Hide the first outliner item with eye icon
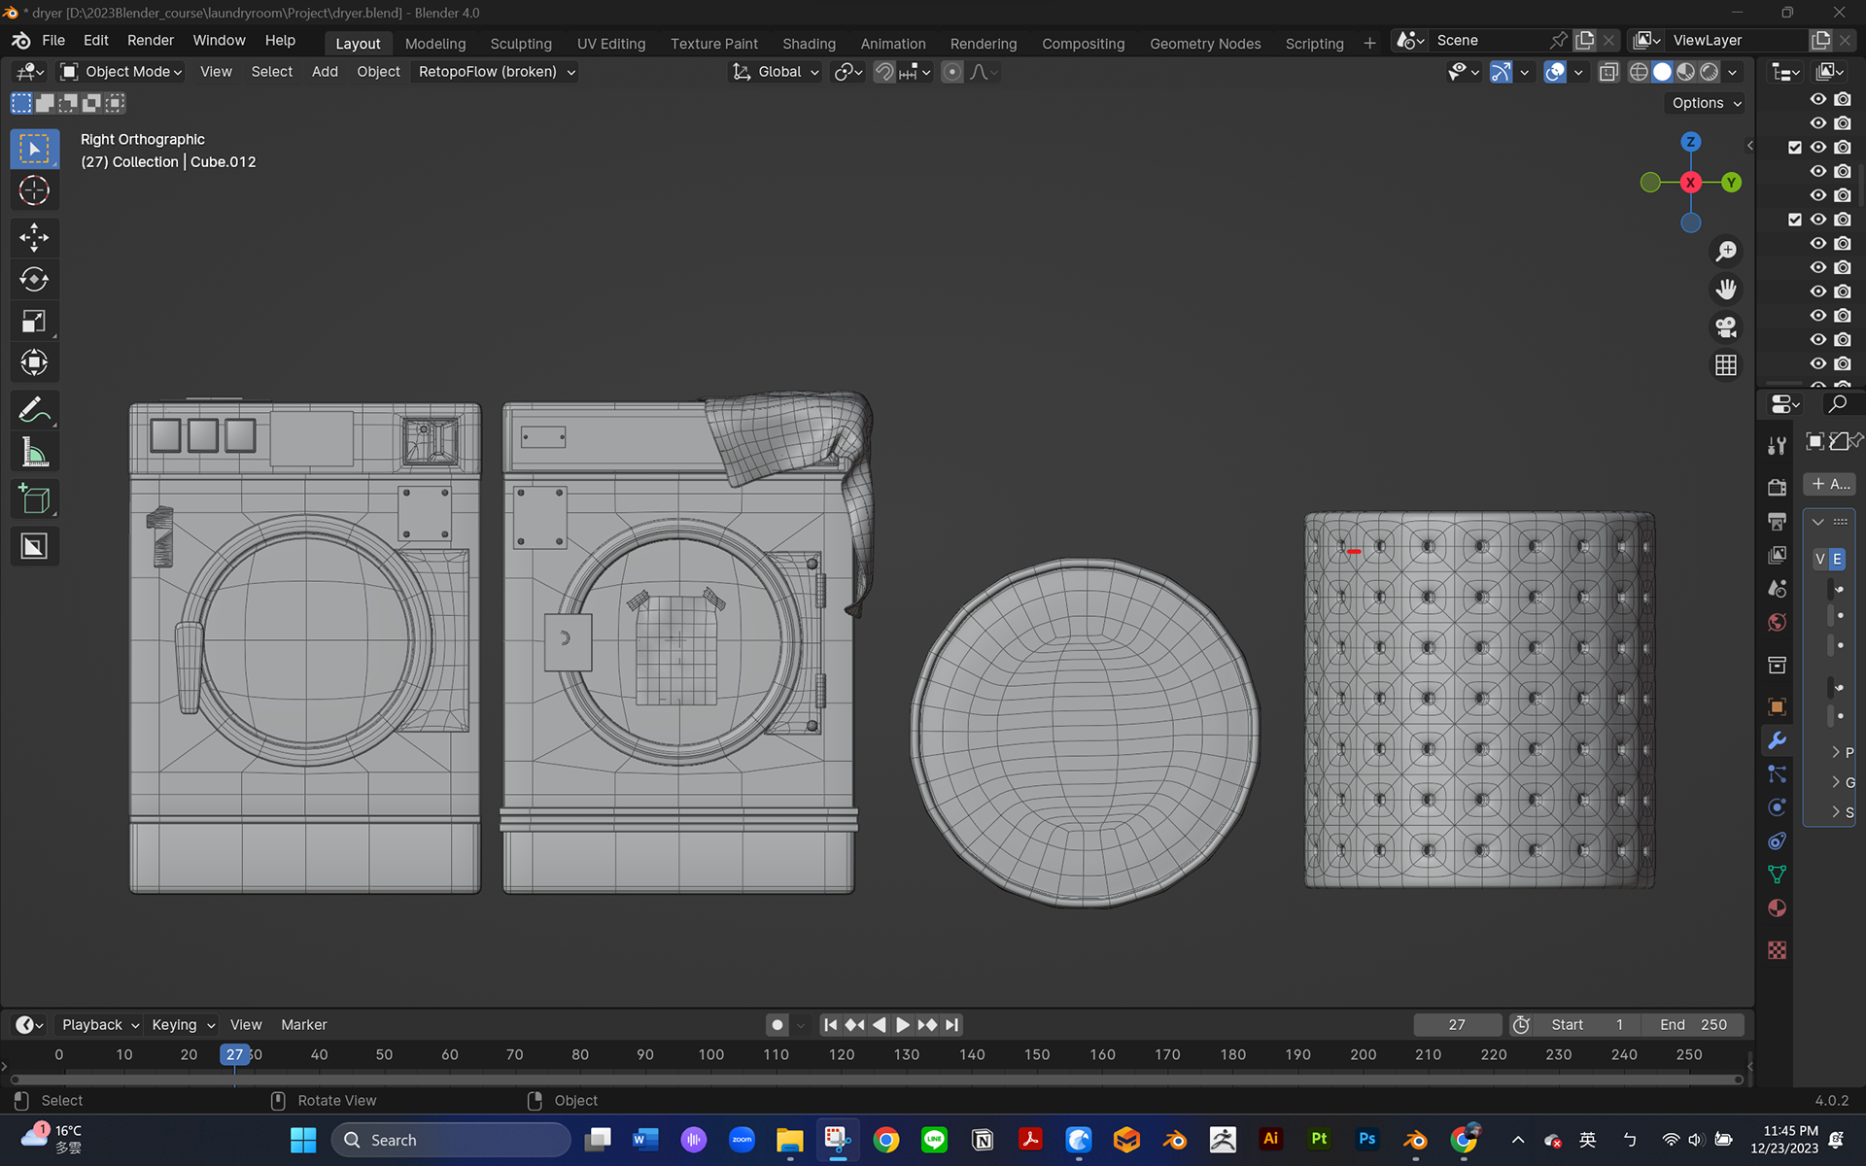Viewport: 1866px width, 1166px height. pos(1817,99)
